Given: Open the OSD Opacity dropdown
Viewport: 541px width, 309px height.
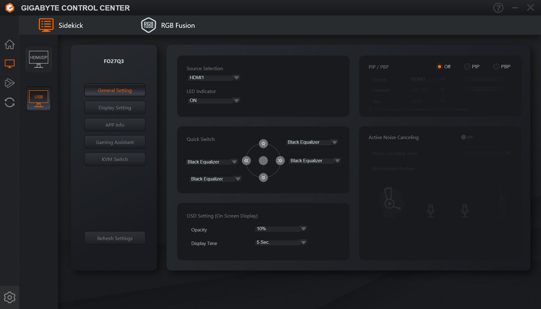Looking at the screenshot, I should 281,229.
